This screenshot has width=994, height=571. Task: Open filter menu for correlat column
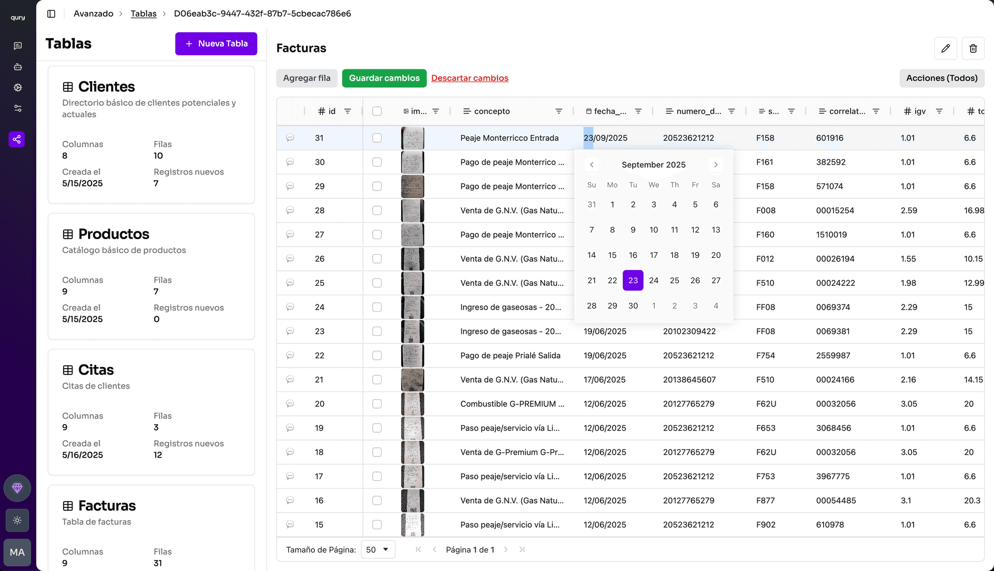(876, 111)
